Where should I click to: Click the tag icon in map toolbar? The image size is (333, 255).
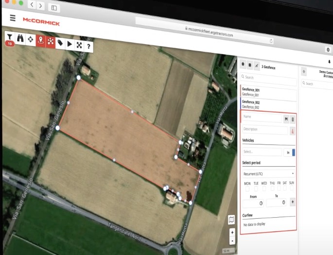[x=60, y=43]
